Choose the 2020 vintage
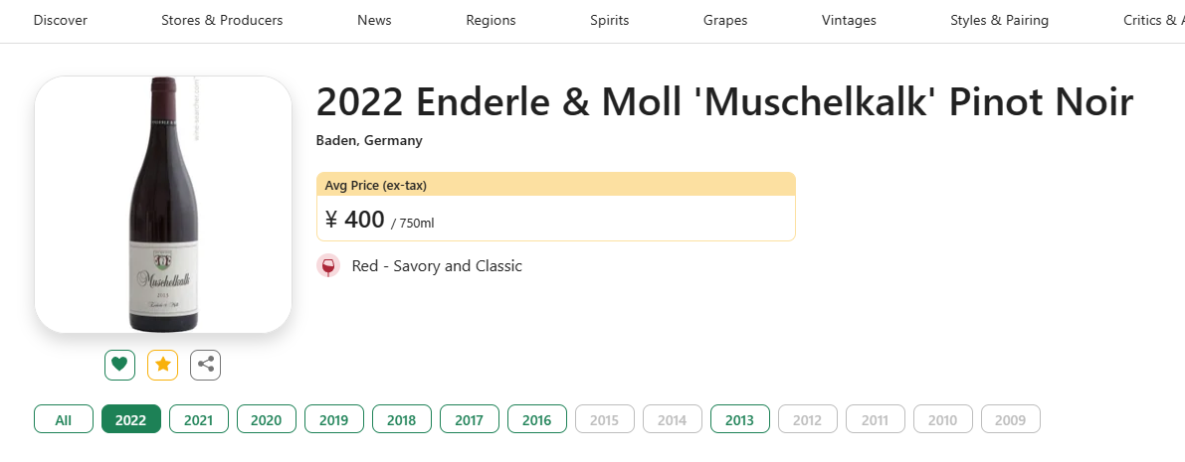This screenshot has height=462, width=1185. (x=266, y=419)
